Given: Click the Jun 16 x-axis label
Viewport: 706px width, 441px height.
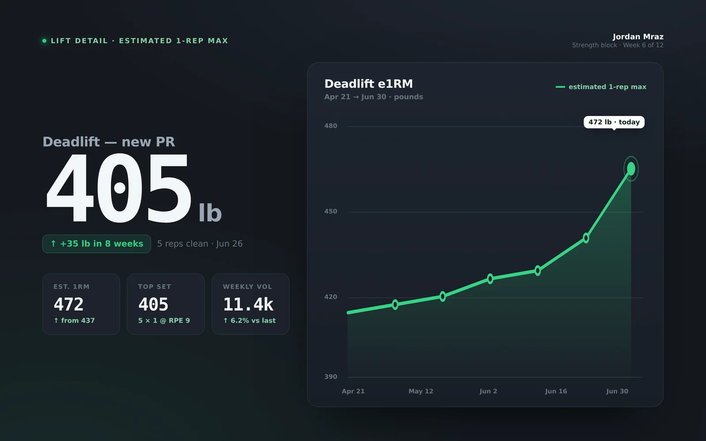Looking at the screenshot, I should pos(556,391).
